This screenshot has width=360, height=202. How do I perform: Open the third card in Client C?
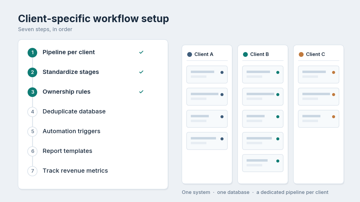(319, 119)
